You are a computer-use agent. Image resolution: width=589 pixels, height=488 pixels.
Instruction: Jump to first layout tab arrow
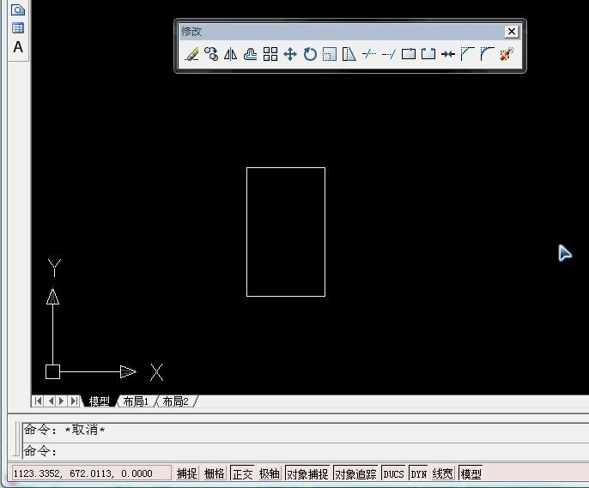[38, 401]
